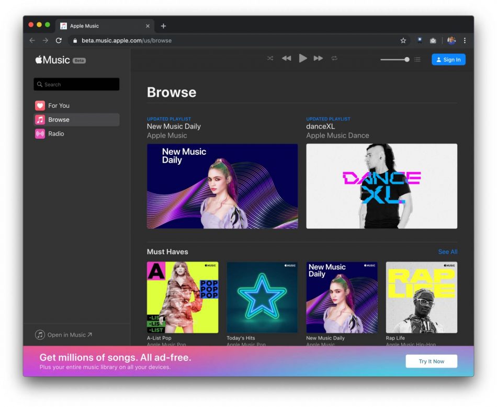Adjust the volume slider
The height and width of the screenshot is (407, 497).
point(395,59)
